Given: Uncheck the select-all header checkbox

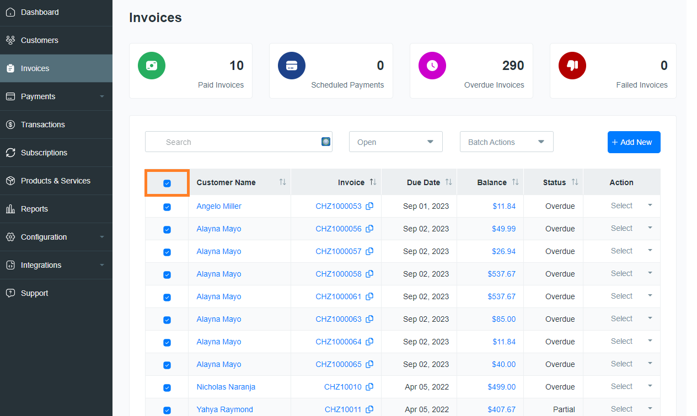Looking at the screenshot, I should pyautogui.click(x=167, y=183).
